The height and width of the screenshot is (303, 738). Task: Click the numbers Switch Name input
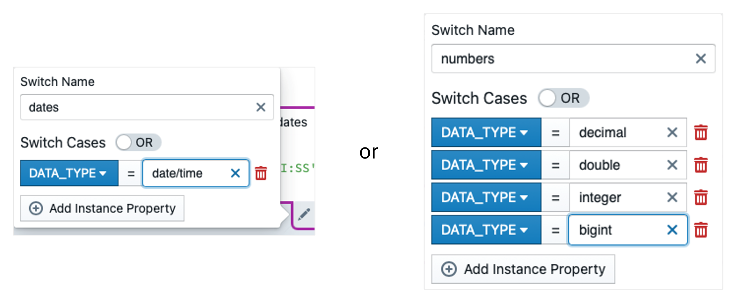click(x=562, y=59)
